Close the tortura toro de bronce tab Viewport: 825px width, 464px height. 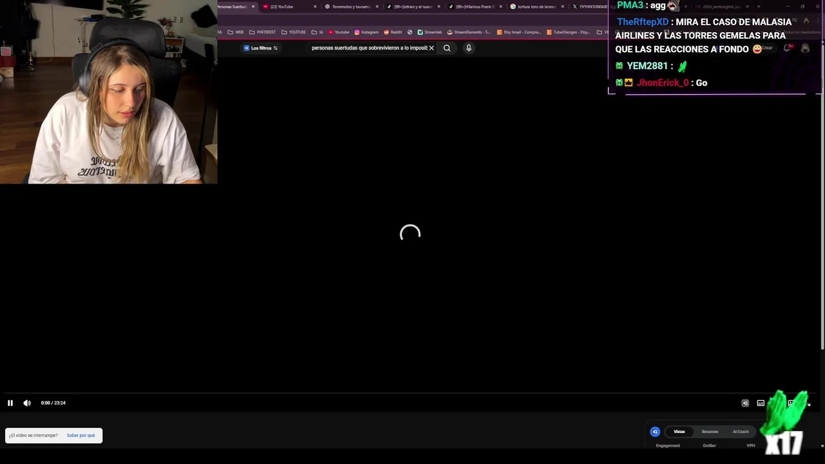tap(563, 6)
